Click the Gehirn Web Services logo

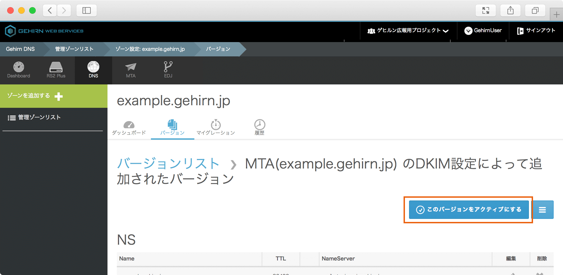44,31
